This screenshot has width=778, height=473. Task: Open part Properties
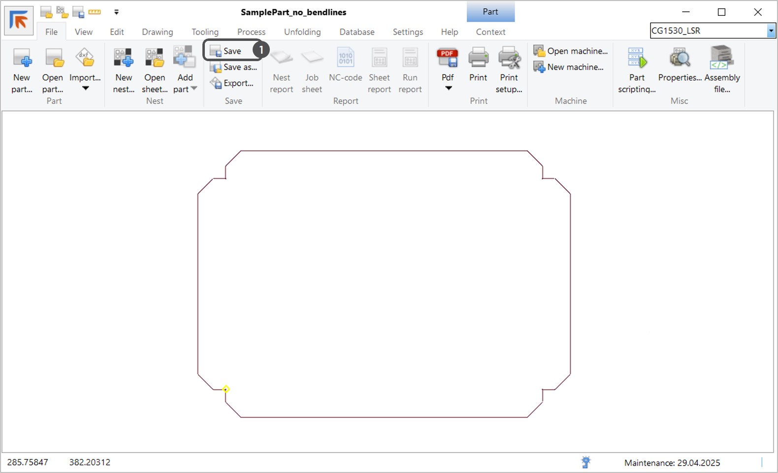tap(680, 59)
